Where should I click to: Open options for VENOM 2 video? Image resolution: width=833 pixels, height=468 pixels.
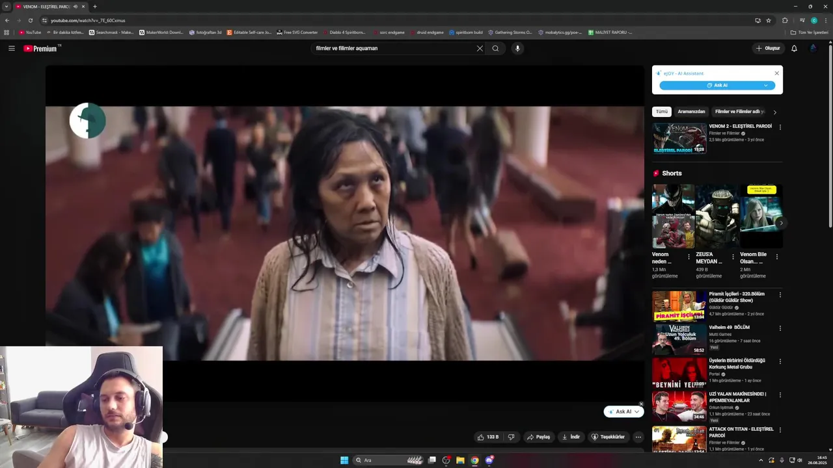(x=780, y=127)
